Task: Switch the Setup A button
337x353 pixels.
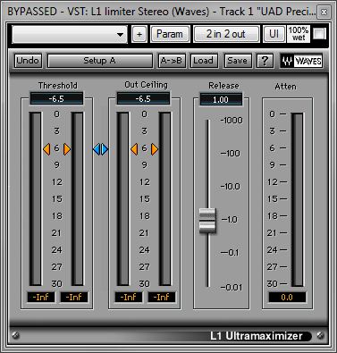Action: (x=100, y=61)
